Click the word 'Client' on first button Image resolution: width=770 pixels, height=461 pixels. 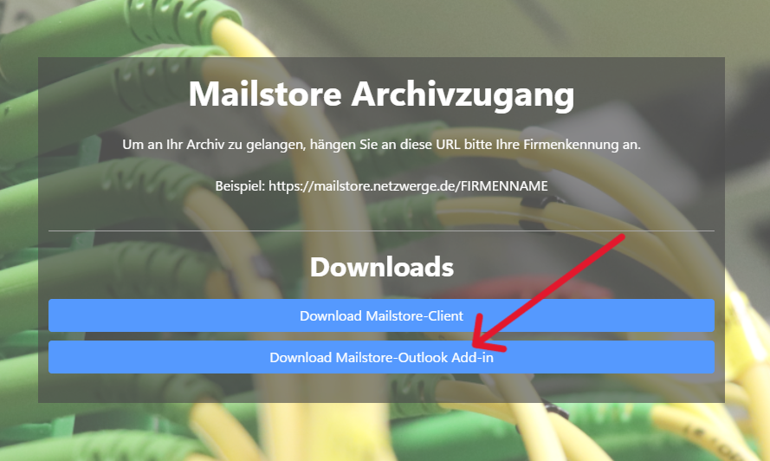445,315
